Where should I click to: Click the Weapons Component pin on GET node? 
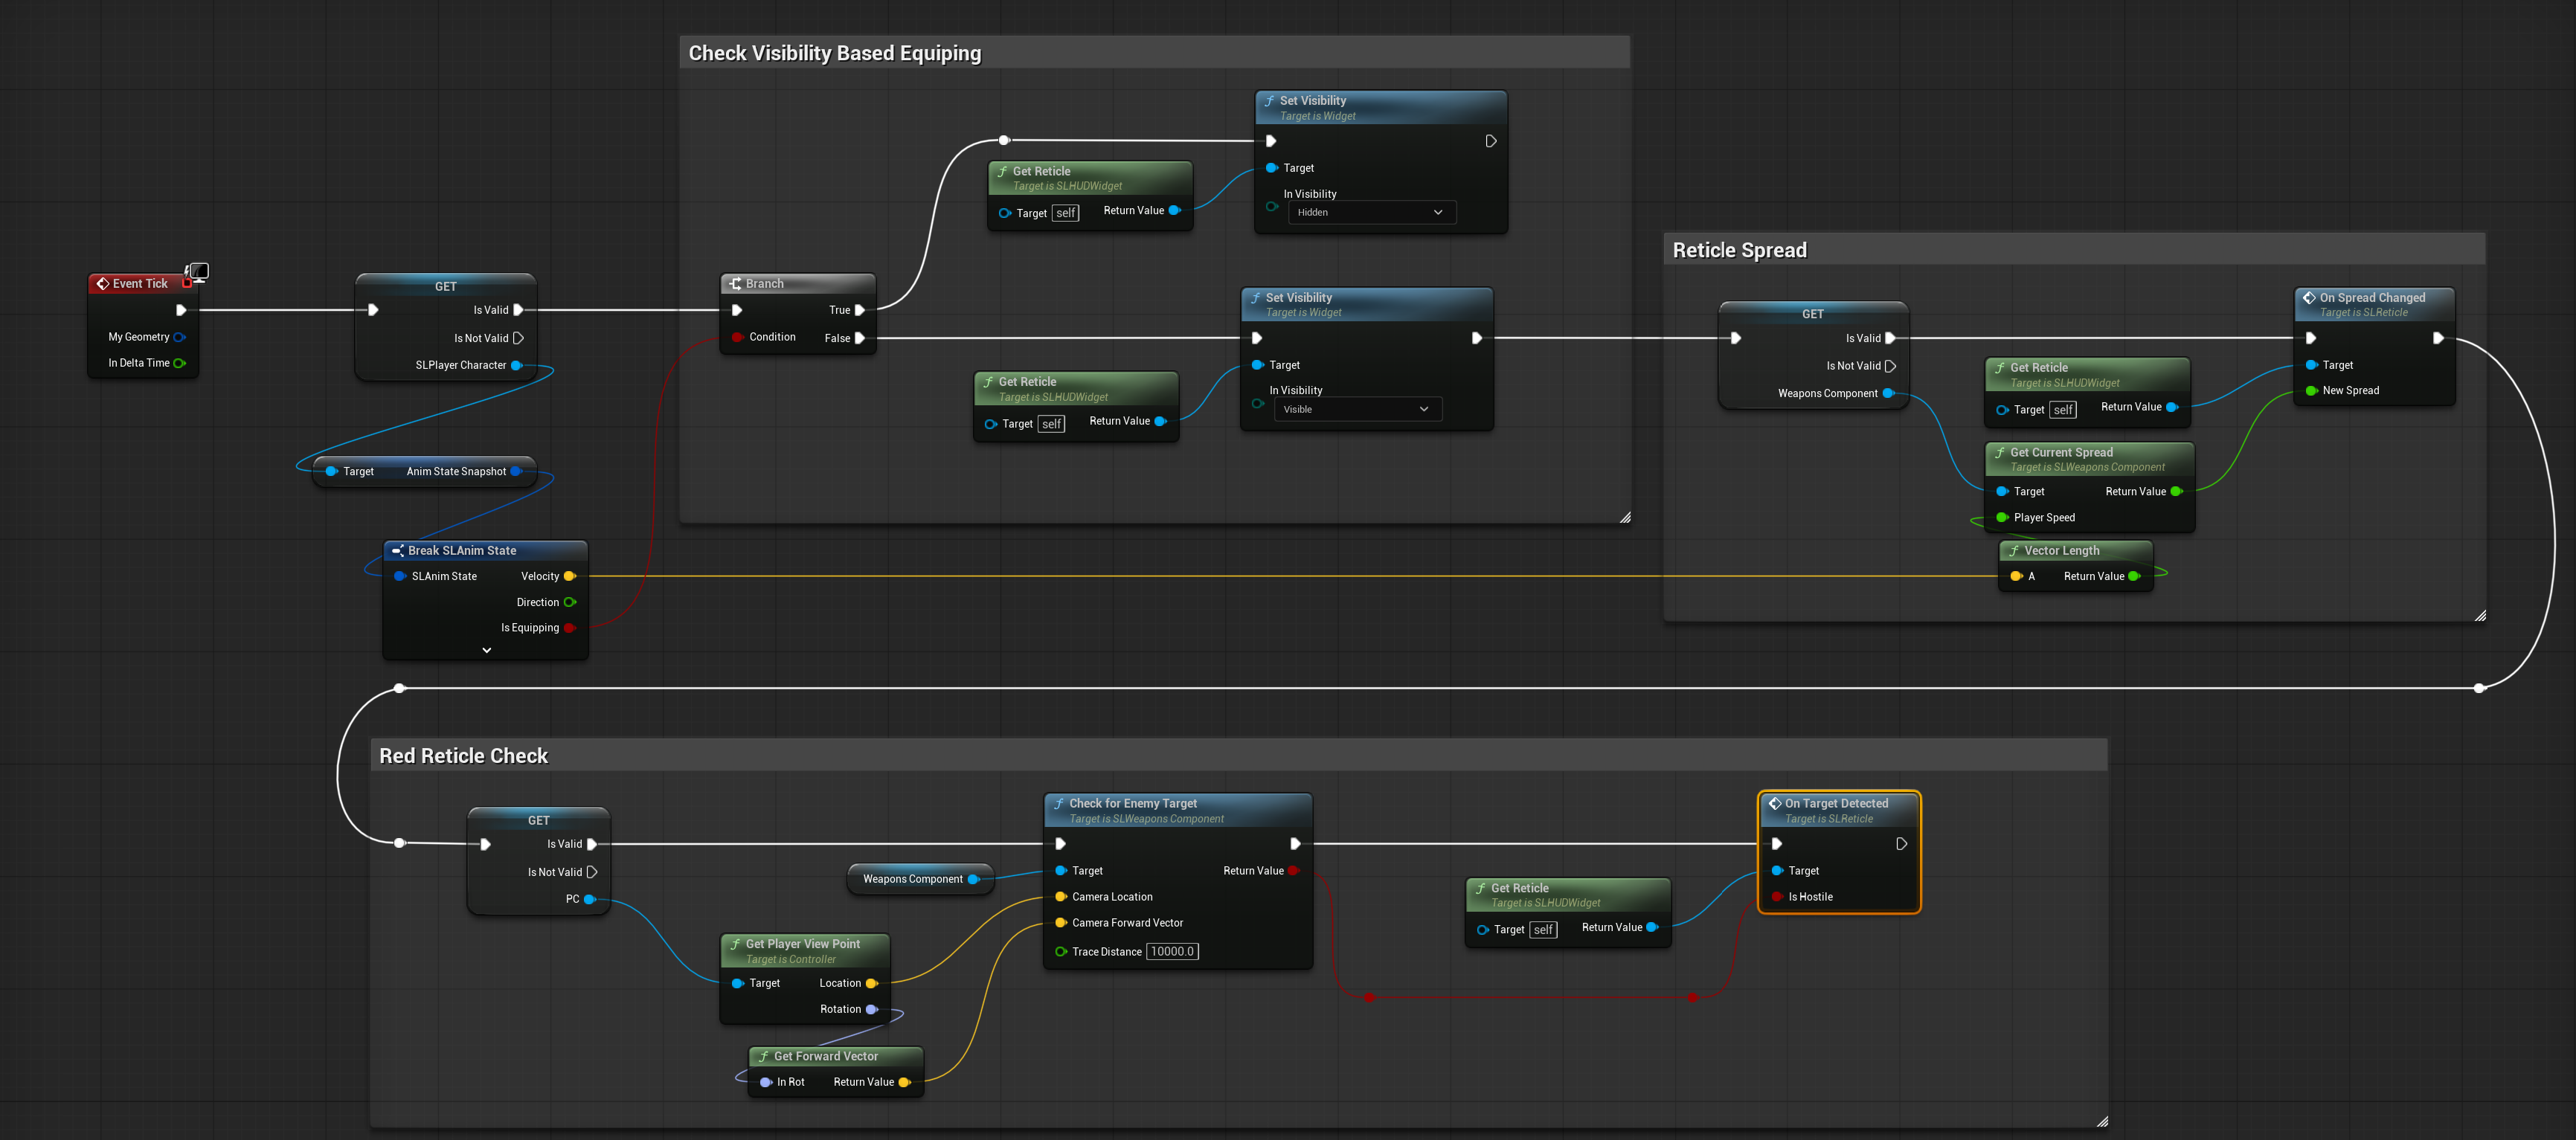[1889, 393]
